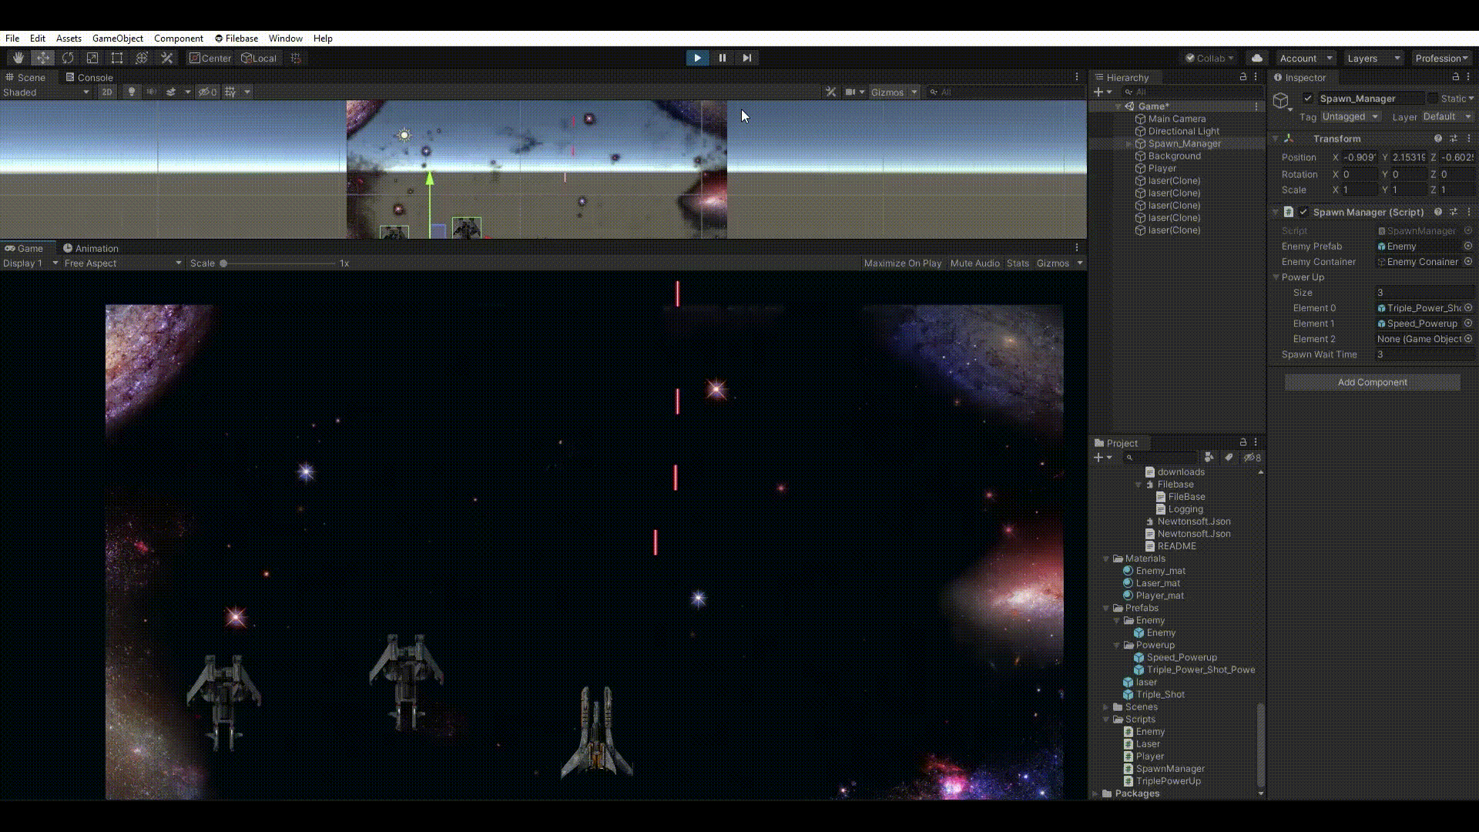Toggle scene lighting bulb icon

132,92
